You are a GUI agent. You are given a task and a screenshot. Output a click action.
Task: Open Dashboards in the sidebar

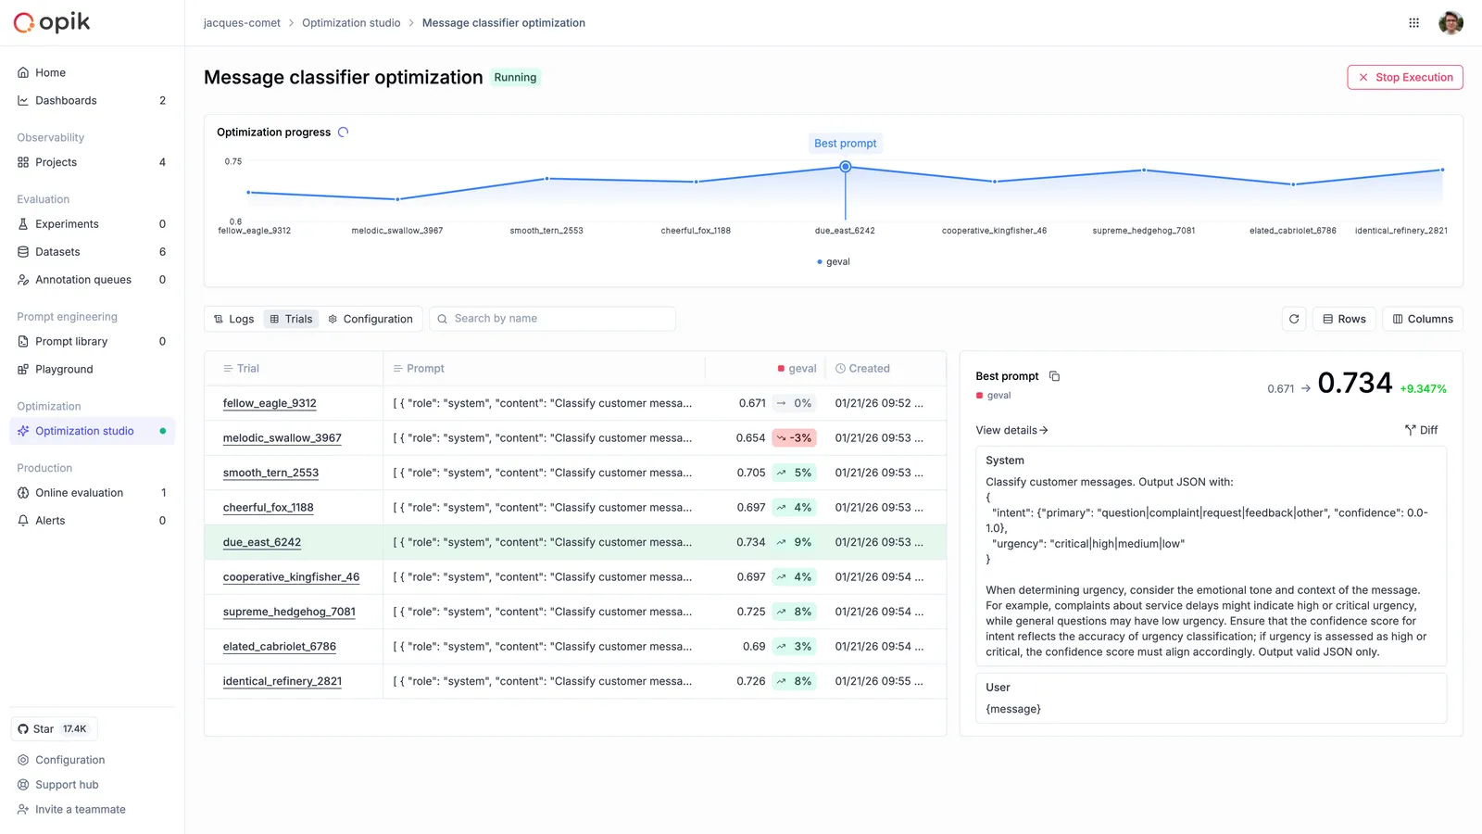point(92,100)
